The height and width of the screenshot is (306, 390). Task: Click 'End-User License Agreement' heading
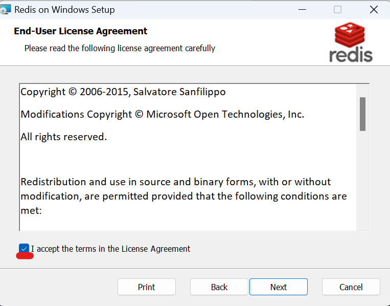[81, 31]
